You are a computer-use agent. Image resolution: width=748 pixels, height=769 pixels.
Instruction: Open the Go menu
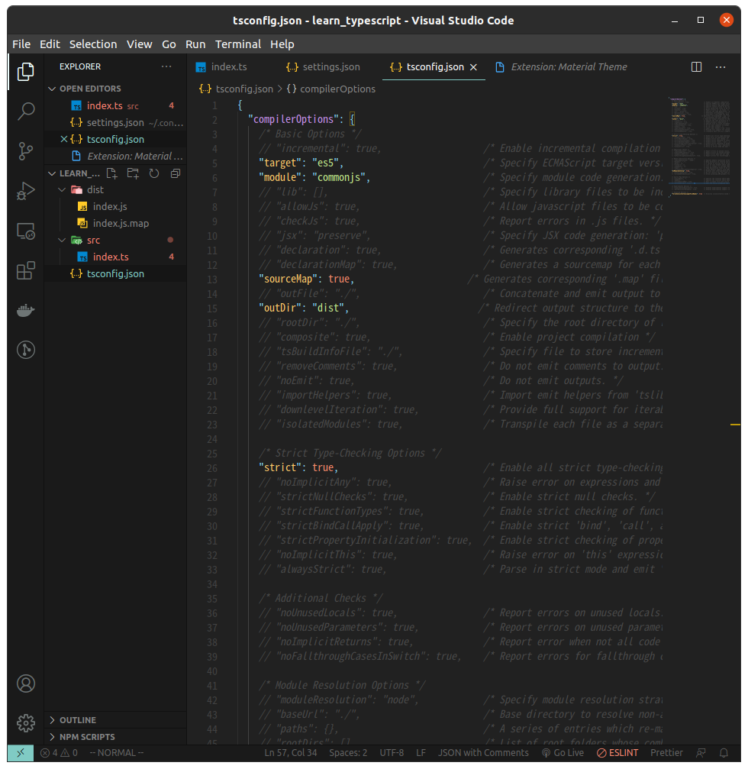(x=169, y=44)
